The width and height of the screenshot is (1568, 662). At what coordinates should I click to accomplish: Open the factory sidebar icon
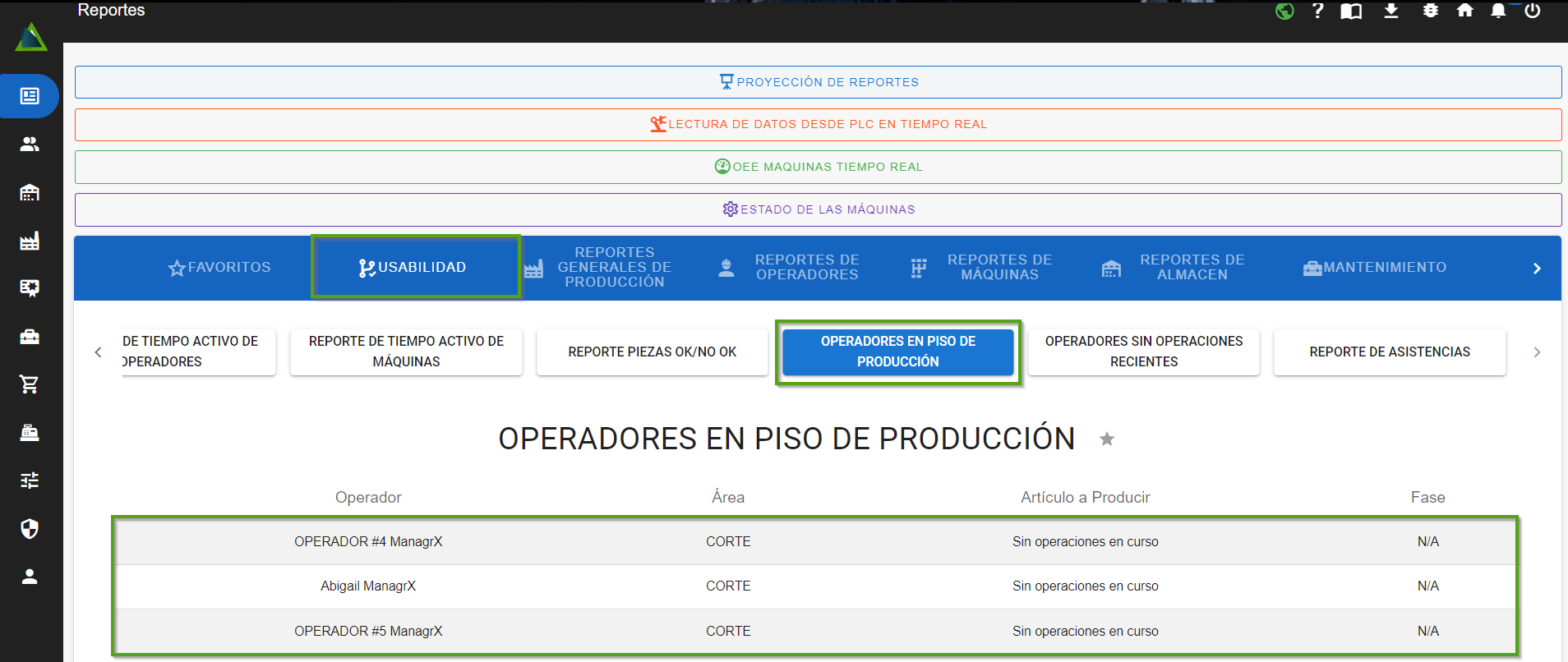coord(30,241)
